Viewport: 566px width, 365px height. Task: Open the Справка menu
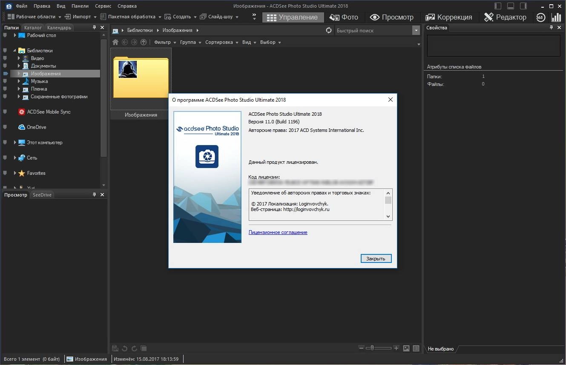coord(127,6)
